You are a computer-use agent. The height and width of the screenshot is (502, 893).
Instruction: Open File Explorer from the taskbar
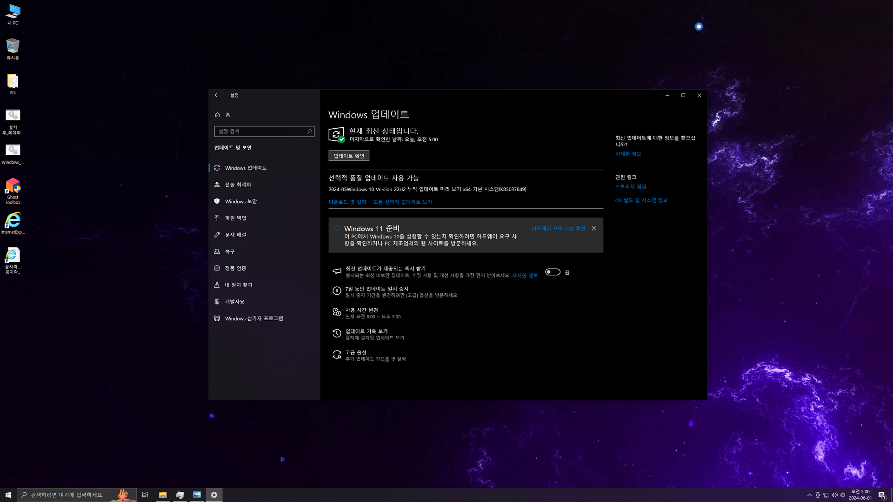point(163,495)
